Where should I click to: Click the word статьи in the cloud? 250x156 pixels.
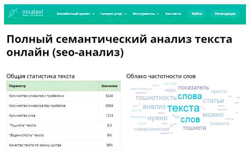(213, 101)
